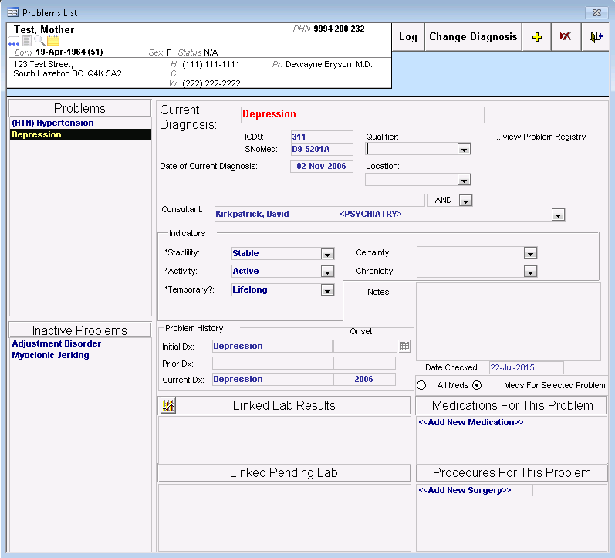Click the Activity value Active
The width and height of the screenshot is (615, 558).
tap(245, 271)
